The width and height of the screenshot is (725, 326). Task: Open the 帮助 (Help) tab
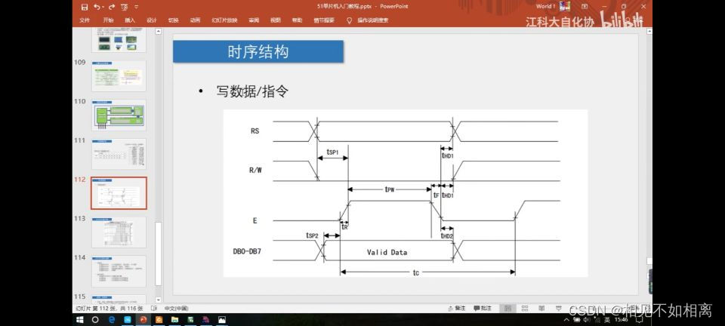point(297,20)
